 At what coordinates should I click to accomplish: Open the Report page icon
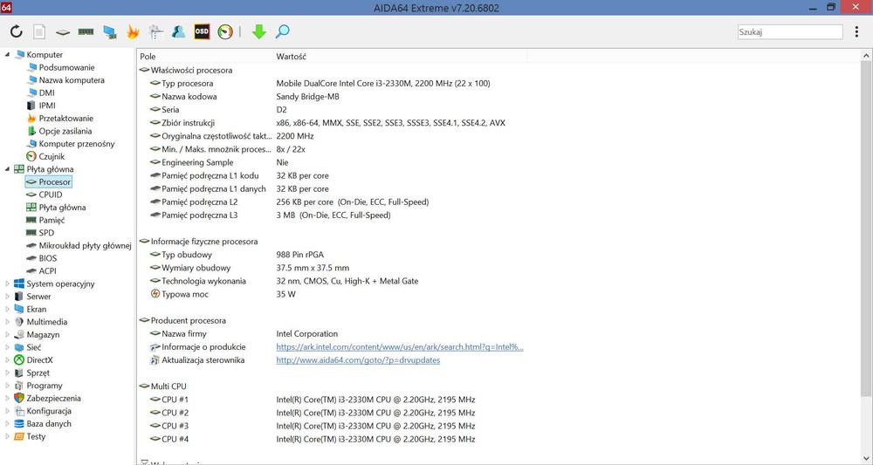pyautogui.click(x=39, y=31)
